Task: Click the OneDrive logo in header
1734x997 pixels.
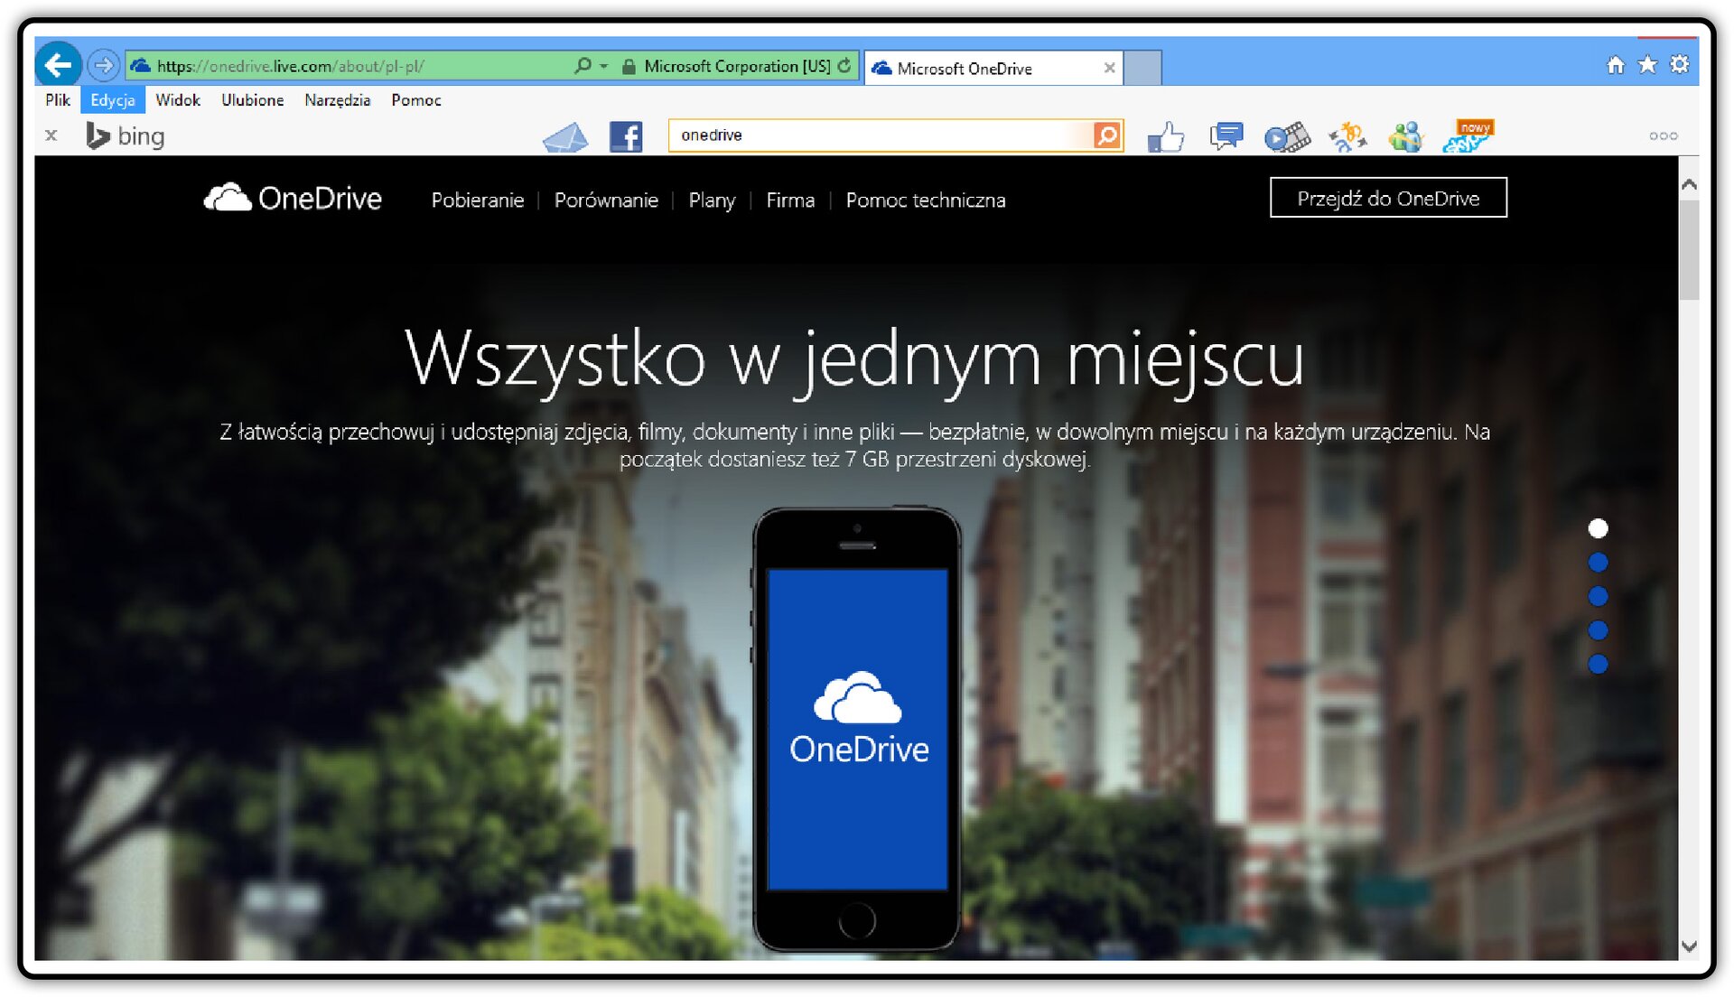Action: click(x=293, y=198)
